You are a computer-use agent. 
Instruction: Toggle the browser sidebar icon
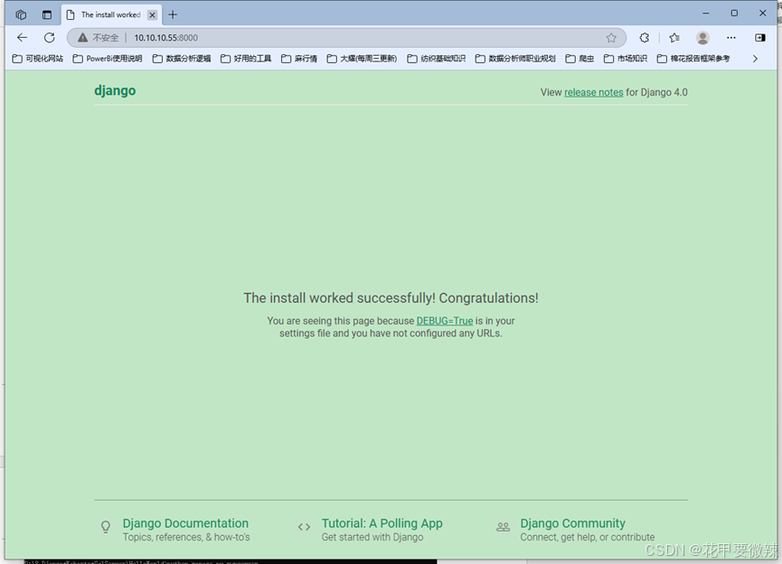(760, 37)
